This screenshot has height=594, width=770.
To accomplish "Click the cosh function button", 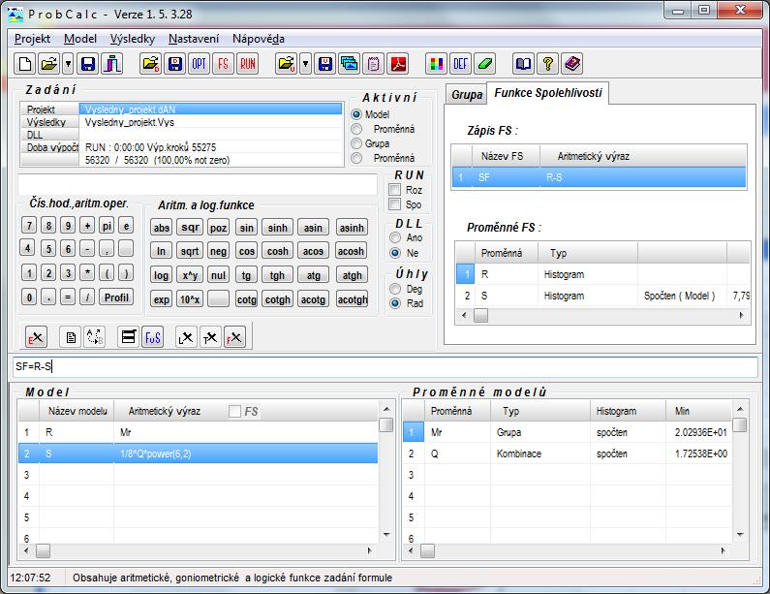I will 277,251.
